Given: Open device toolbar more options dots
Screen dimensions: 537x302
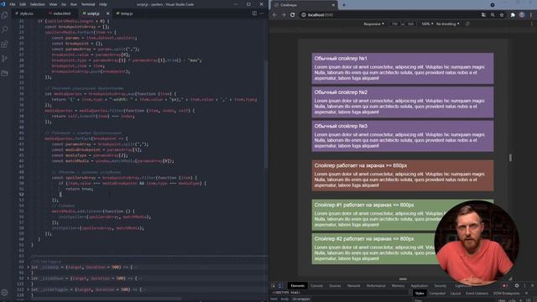Looking at the screenshot, I should [x=531, y=24].
